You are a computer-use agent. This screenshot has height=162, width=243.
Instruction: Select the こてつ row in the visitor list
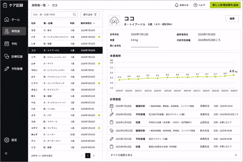pos(65,83)
